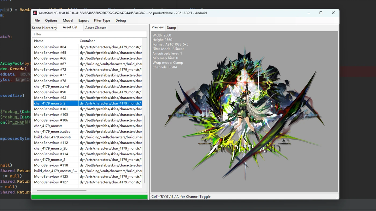Select MonoBehaviour #112 row

tap(87, 143)
